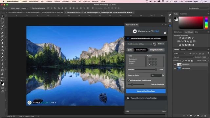
Task: Select the Clone Stamp tool
Action: (x=2, y=43)
